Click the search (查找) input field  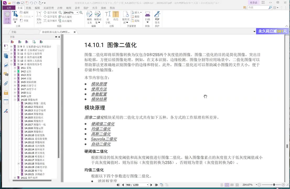(258, 8)
